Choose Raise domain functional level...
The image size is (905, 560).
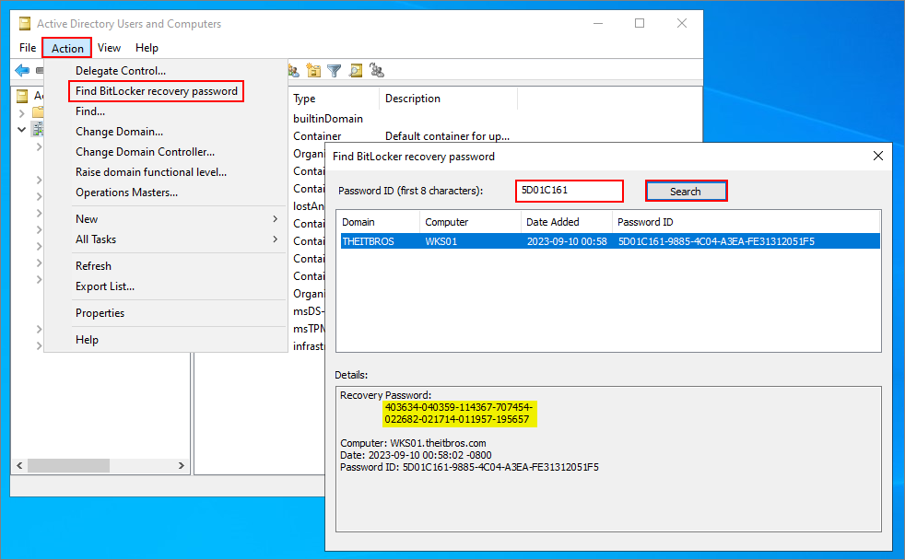click(x=151, y=172)
